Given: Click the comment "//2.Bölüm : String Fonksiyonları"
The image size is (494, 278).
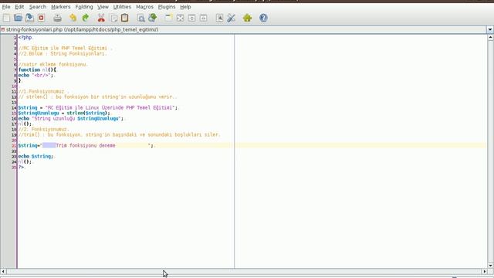Looking at the screenshot, I should (x=63, y=53).
